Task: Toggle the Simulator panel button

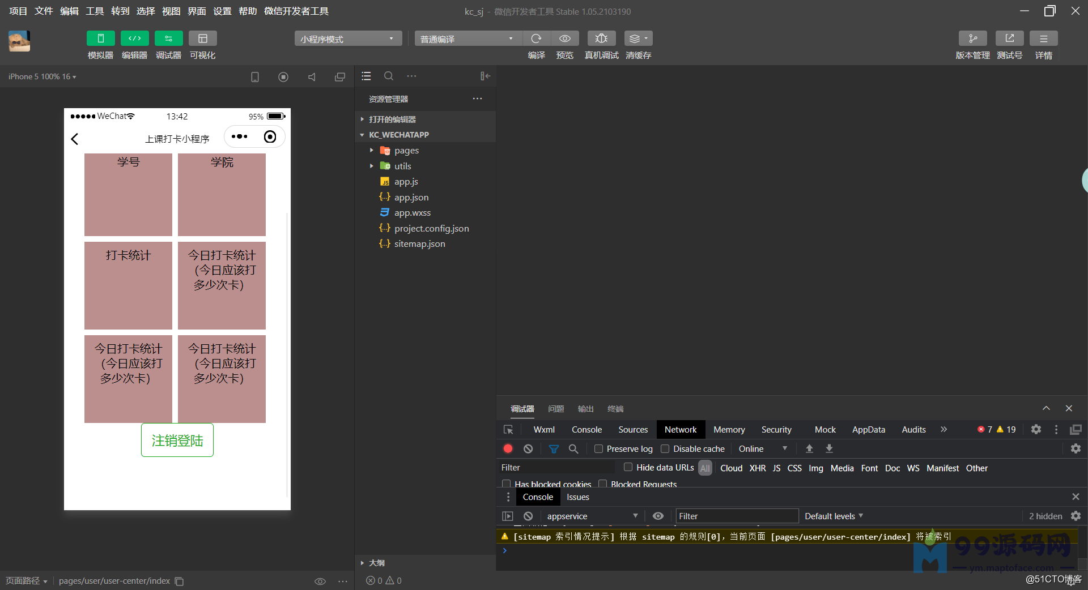Action: 100,39
